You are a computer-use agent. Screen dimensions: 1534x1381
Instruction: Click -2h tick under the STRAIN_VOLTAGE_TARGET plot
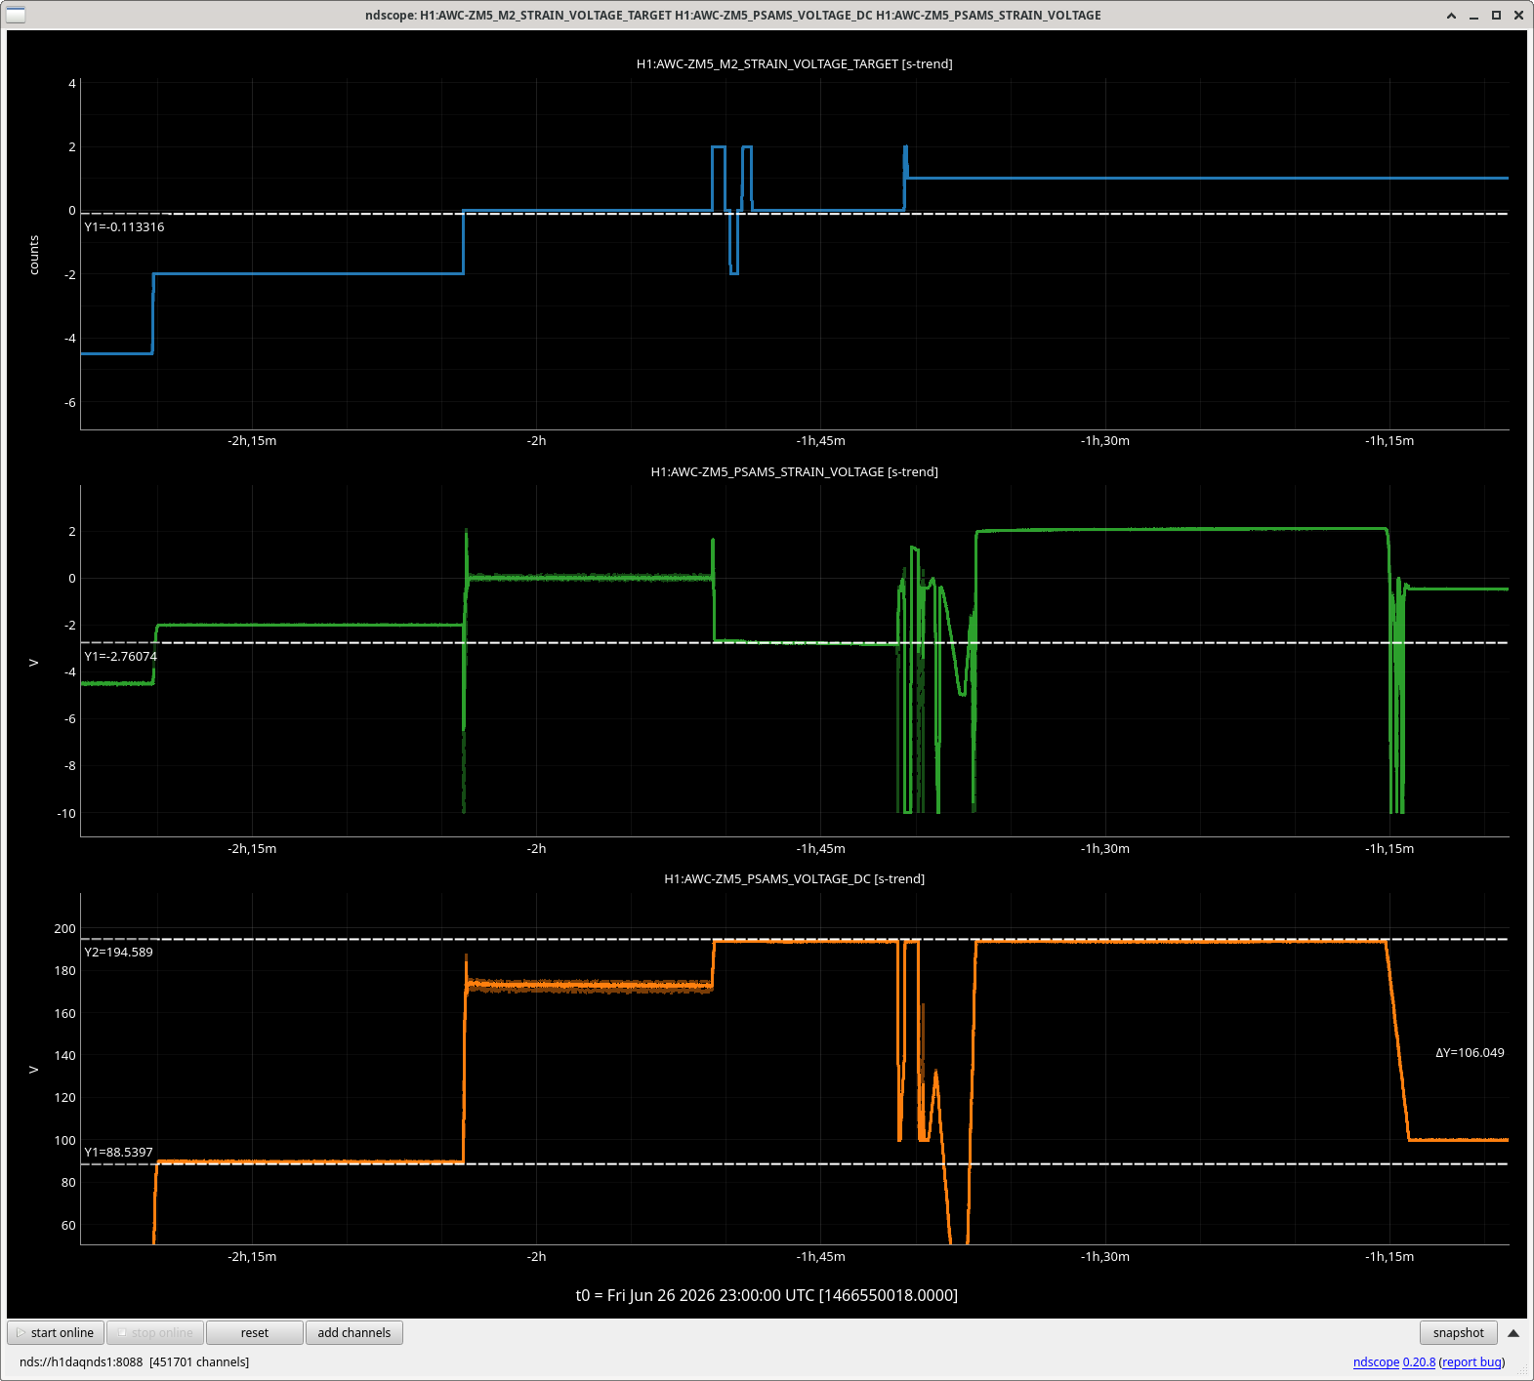tap(537, 440)
